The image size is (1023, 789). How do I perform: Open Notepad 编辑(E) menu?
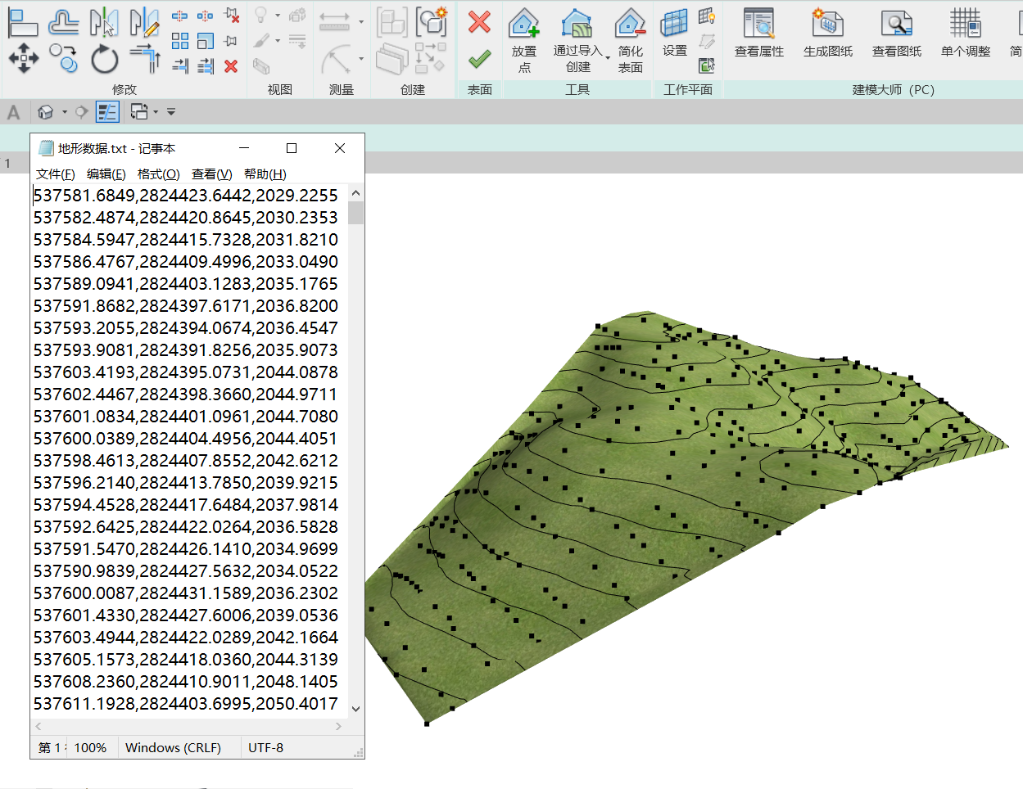click(106, 174)
